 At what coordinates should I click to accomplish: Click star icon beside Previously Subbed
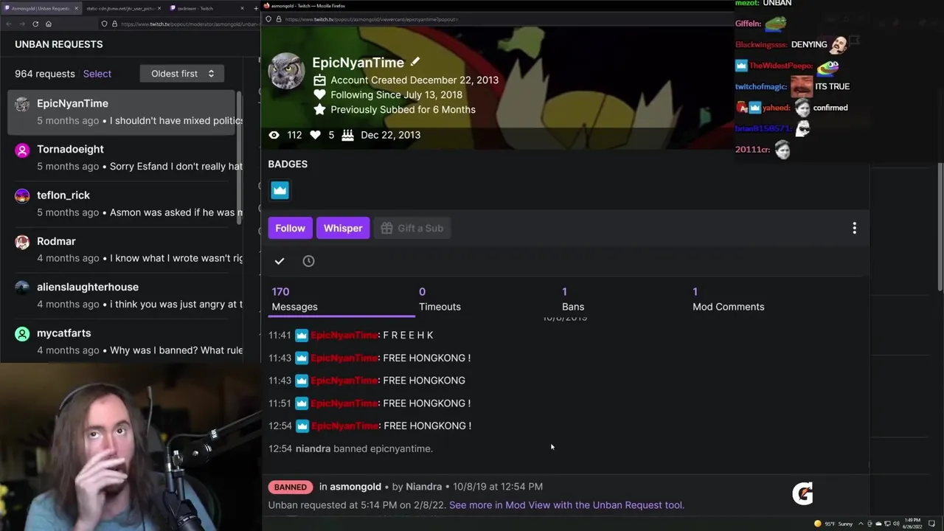coord(319,109)
